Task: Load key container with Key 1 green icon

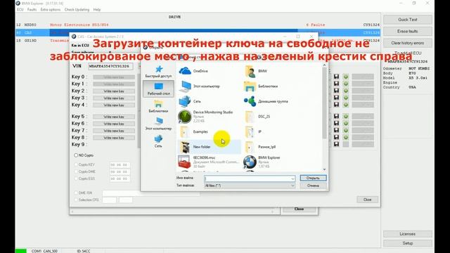Action: pos(346,84)
